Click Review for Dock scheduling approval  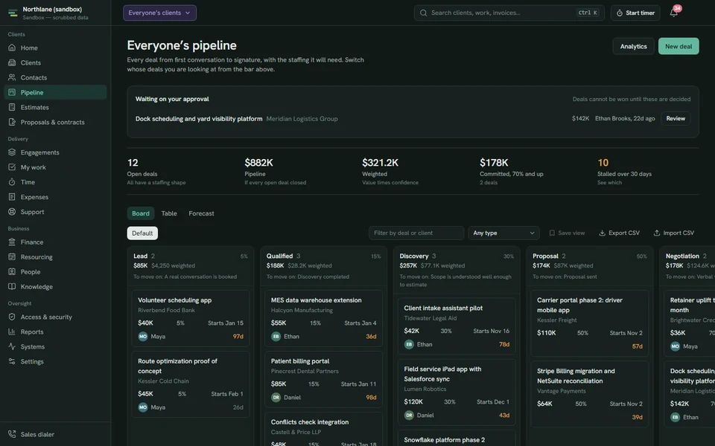coord(676,118)
